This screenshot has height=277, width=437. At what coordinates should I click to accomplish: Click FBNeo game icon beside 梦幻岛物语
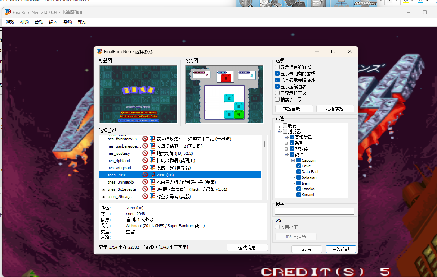point(152,161)
